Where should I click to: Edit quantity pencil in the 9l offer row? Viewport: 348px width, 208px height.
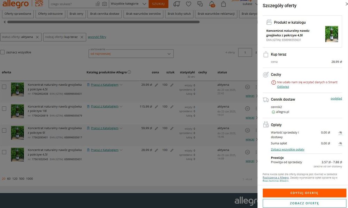172,128
